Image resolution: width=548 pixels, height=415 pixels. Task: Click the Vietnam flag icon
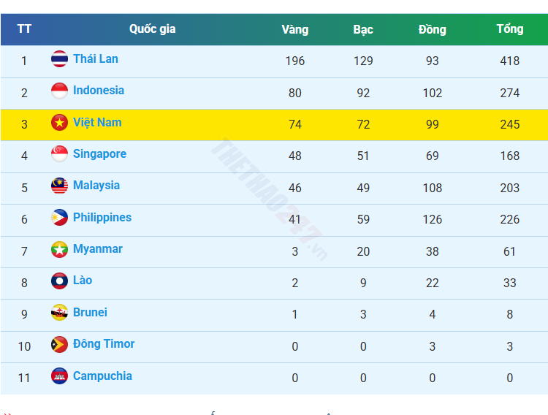[60, 123]
